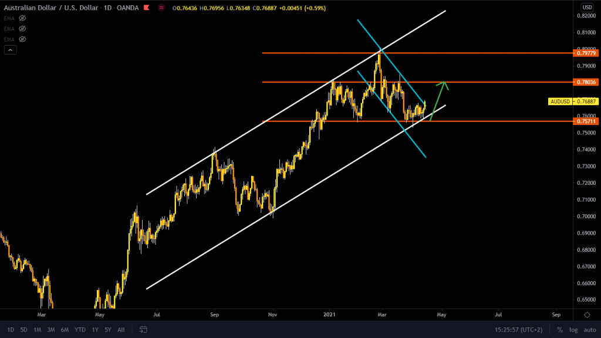This screenshot has width=601, height=338.
Task: Show the All time range
Action: pos(121,330)
